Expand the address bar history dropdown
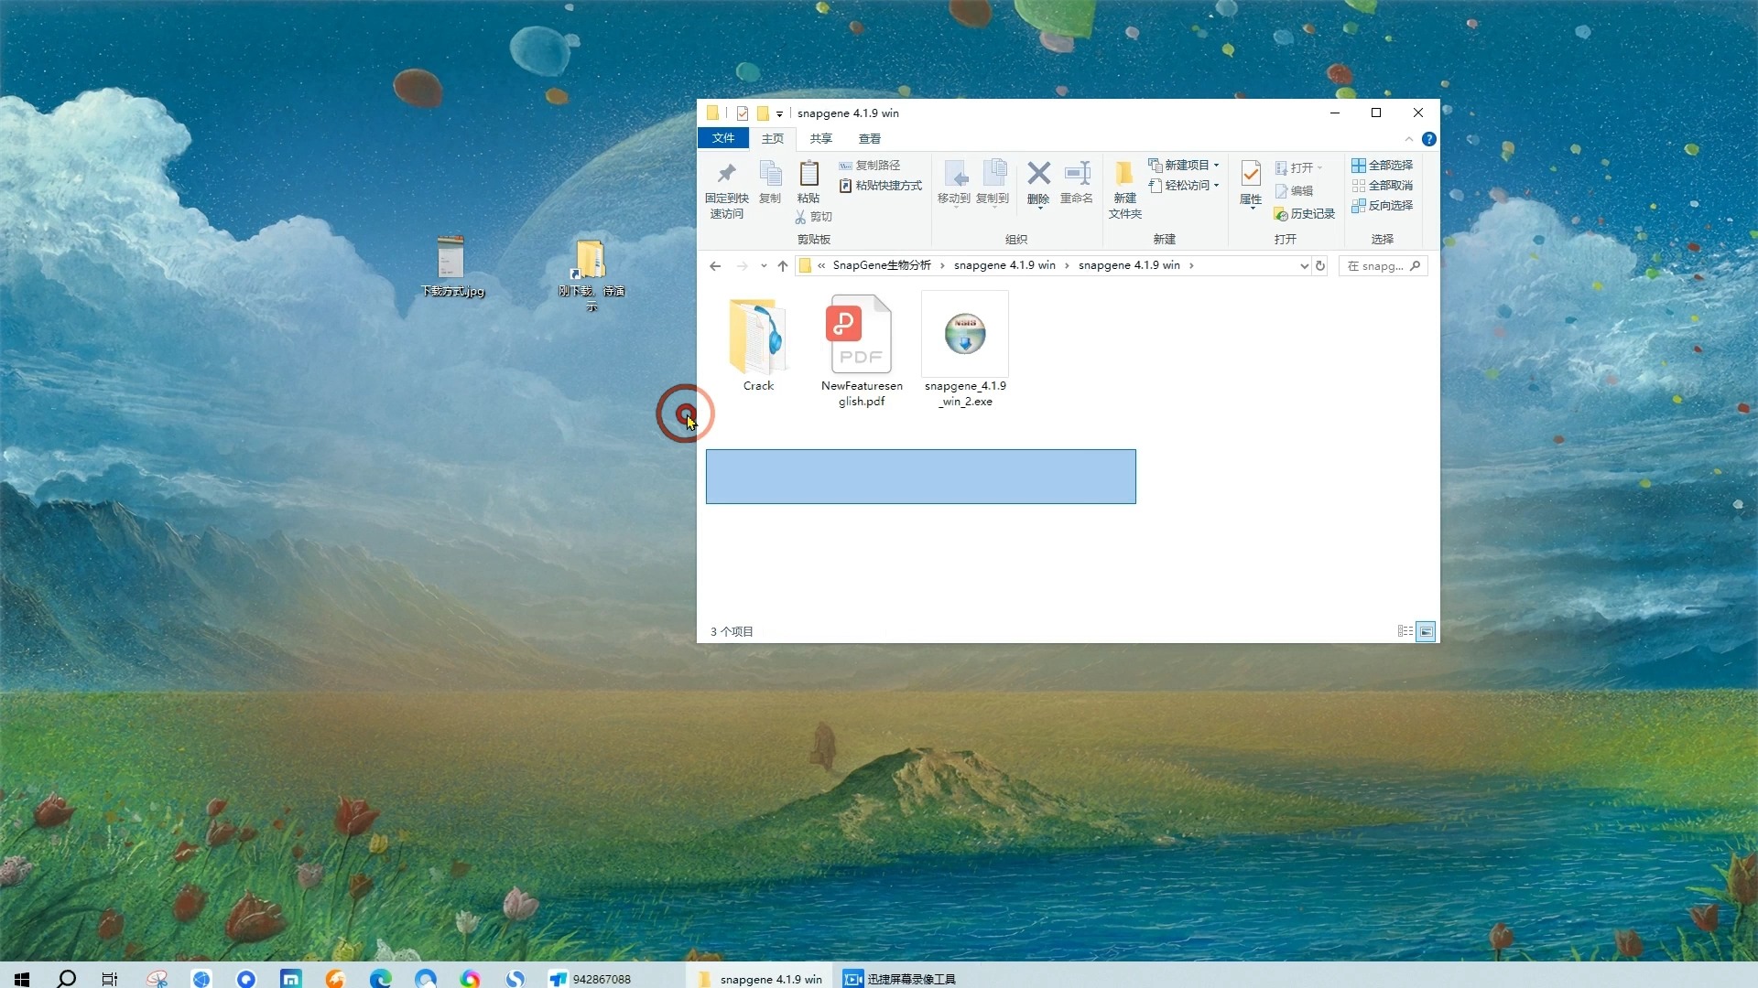The image size is (1758, 988). coord(1304,266)
